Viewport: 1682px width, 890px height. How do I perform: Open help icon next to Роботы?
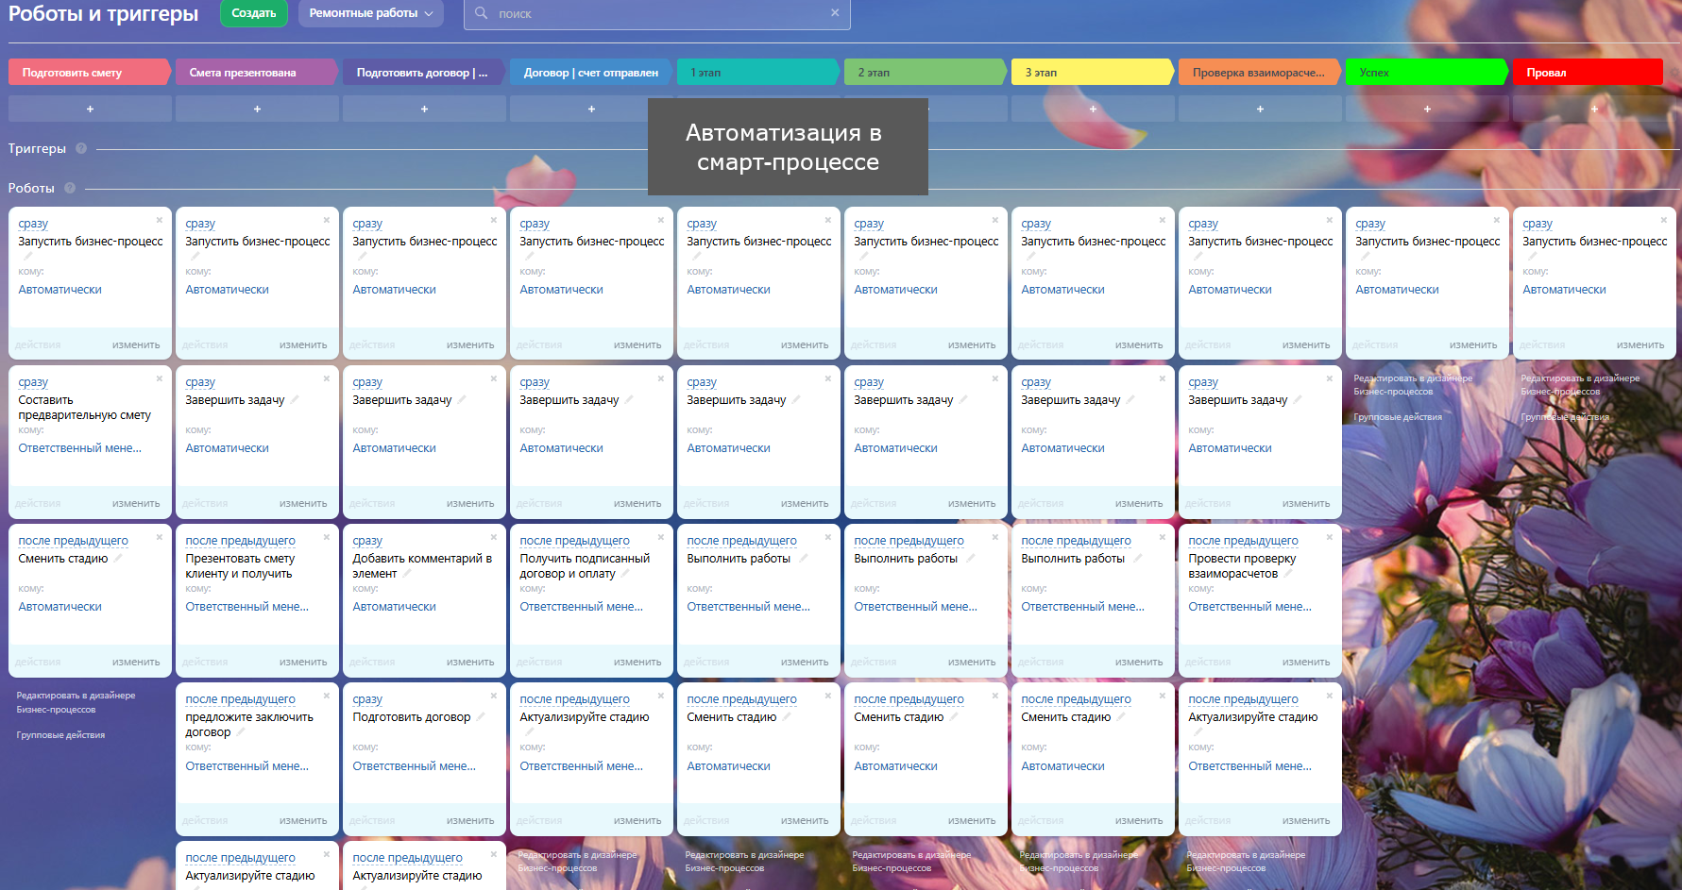(x=70, y=188)
